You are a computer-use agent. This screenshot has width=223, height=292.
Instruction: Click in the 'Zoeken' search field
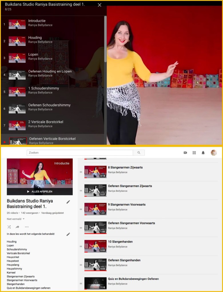[x=80, y=153]
